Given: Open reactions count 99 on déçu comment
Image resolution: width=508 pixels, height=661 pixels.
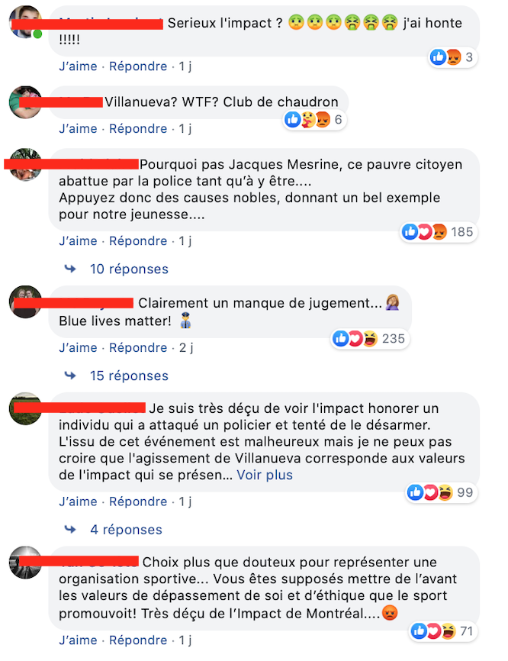Looking at the screenshot, I should coord(442,492).
